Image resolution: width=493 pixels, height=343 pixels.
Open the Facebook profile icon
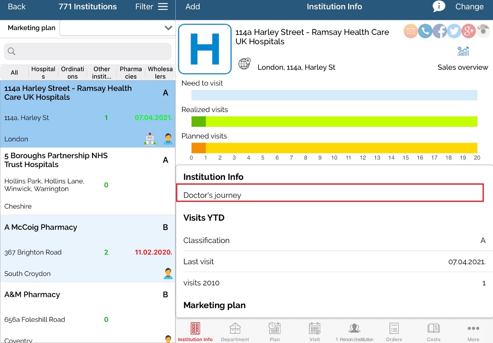point(439,31)
